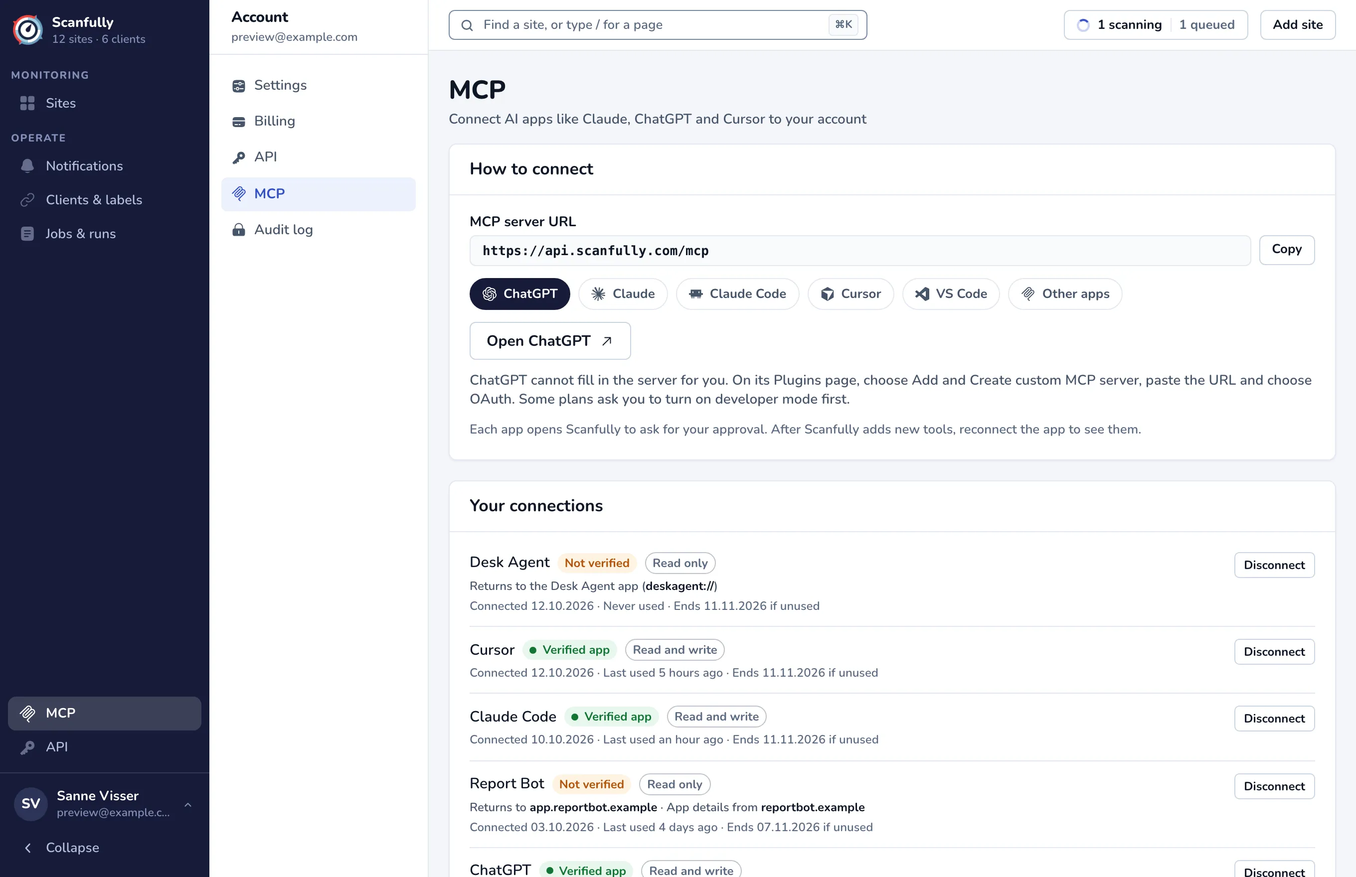Click the MCP server URL field

tap(860, 251)
